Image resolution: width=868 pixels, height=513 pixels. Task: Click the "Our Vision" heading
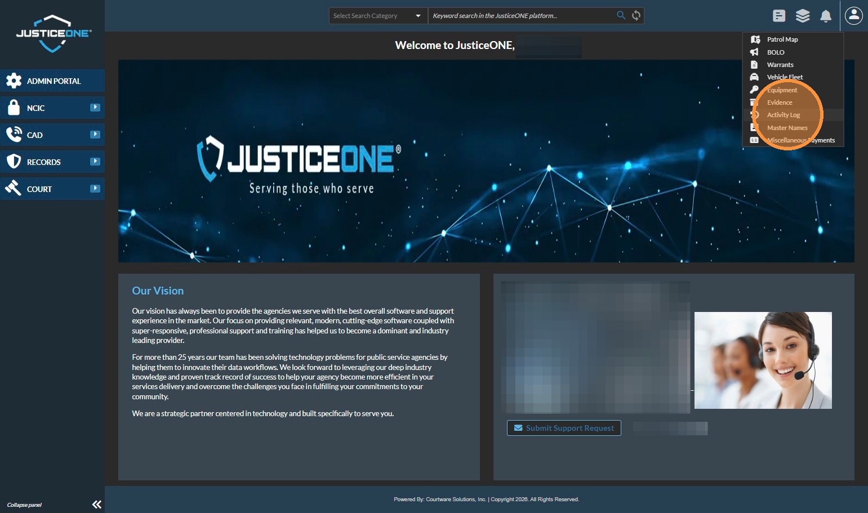(158, 291)
